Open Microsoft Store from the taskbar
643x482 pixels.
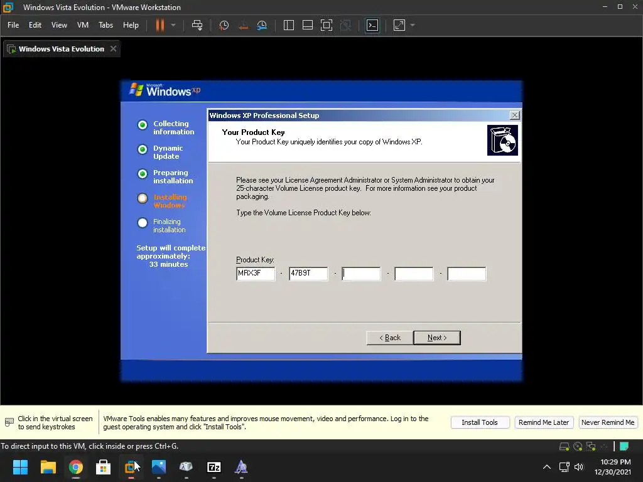pyautogui.click(x=104, y=467)
